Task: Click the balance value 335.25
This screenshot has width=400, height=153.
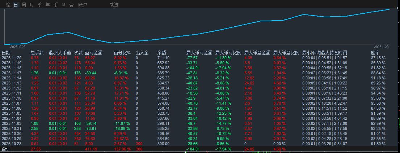Action: 163,128
